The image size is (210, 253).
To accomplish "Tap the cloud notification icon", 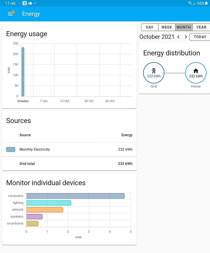I will click(x=30, y=3).
